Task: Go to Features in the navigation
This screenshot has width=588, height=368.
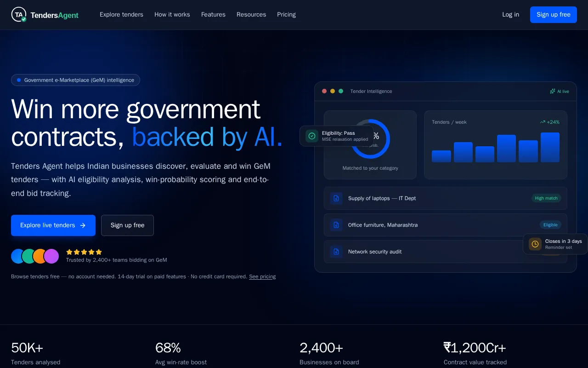Action: click(213, 15)
